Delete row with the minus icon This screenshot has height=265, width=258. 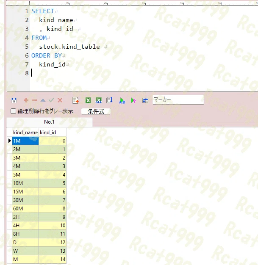34,100
